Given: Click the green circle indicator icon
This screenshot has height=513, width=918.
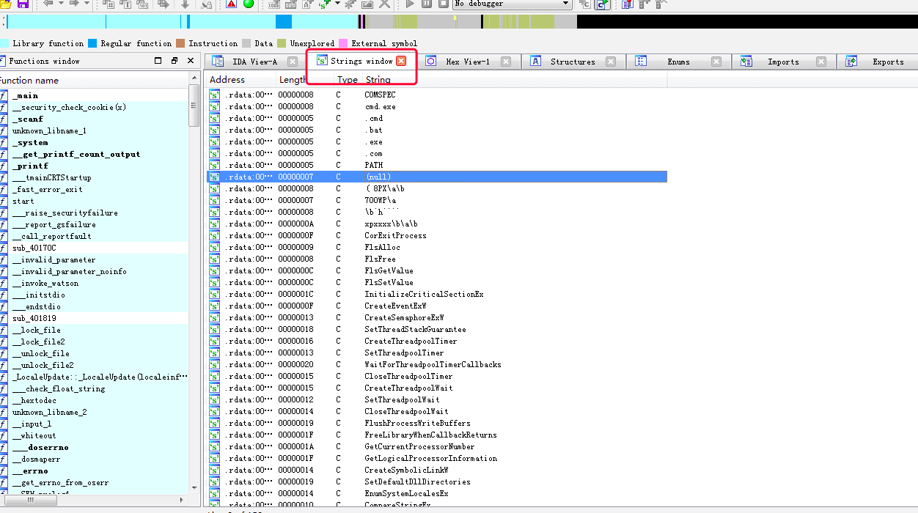Looking at the screenshot, I should click(x=249, y=4).
